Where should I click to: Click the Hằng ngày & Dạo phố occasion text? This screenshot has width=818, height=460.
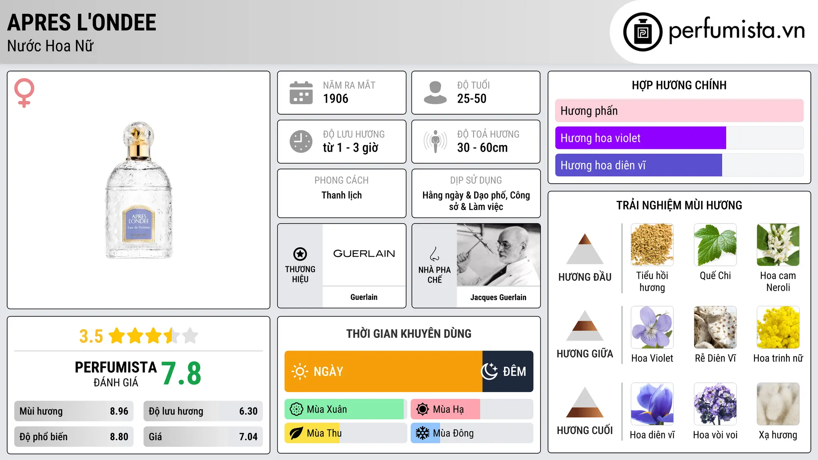[476, 201]
